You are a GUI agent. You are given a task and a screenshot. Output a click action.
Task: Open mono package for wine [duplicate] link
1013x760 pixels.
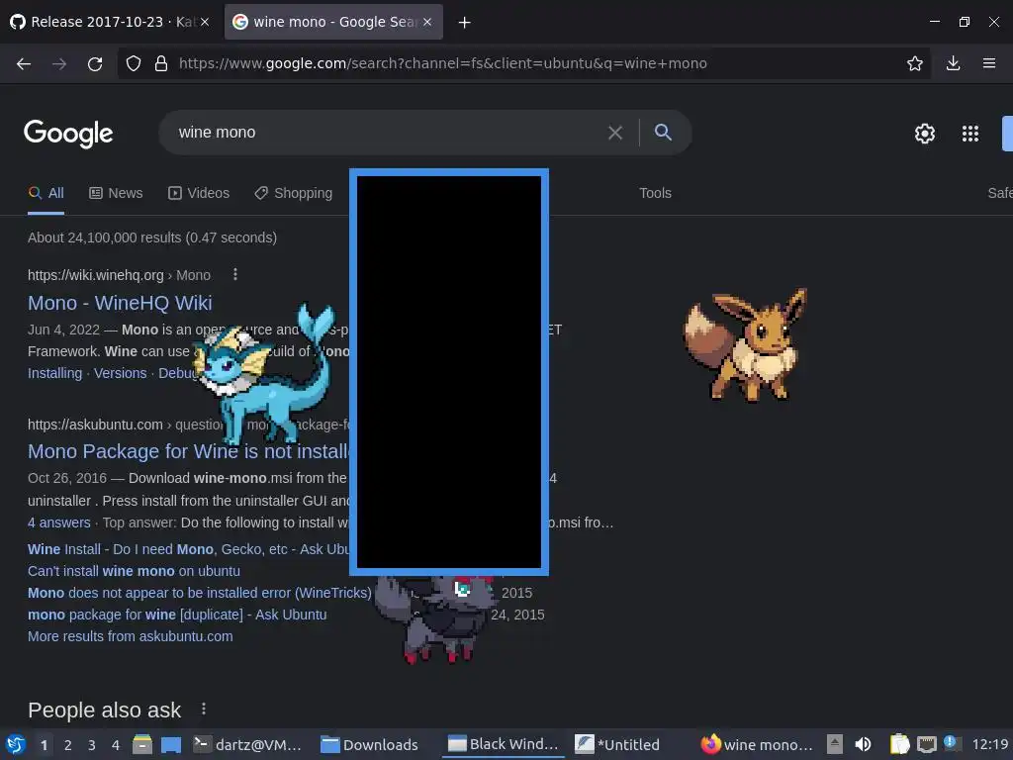point(177,615)
